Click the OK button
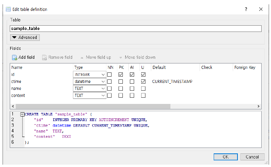The image size is (271, 167). click(225, 157)
